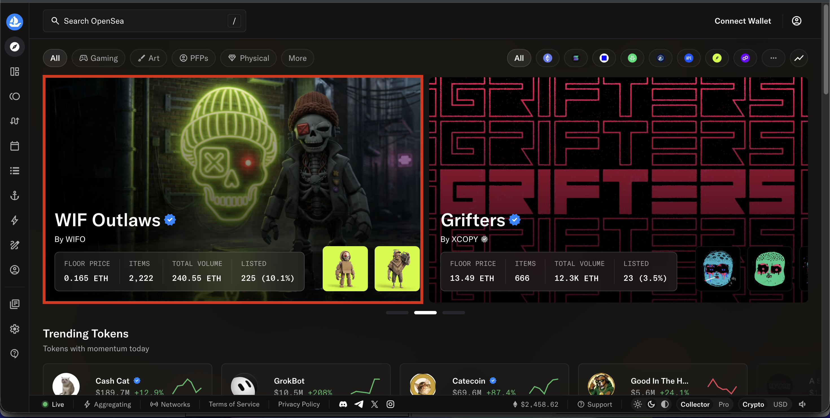Screen dimensions: 830x418
Task: Select the Art category tab
Action: coord(148,58)
